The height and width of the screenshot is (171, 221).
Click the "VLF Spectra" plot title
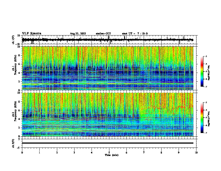(x=32, y=34)
